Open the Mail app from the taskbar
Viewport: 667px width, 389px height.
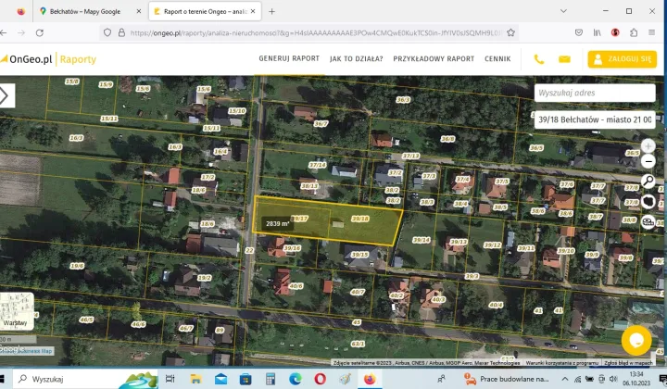(220, 379)
